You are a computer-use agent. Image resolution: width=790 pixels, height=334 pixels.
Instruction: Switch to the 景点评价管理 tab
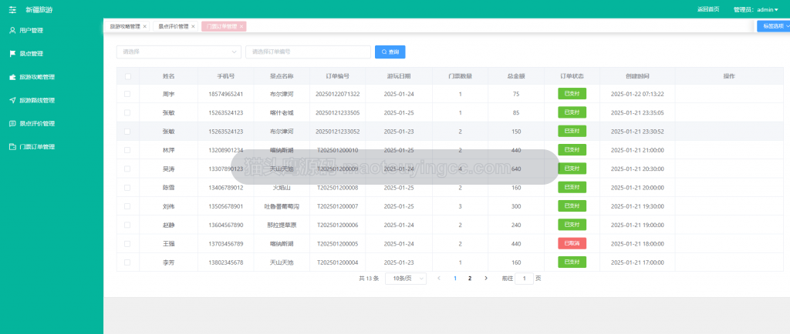point(174,26)
